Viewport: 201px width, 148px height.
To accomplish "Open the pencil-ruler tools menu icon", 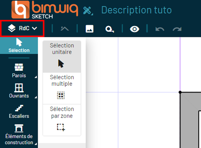I will click(x=88, y=10).
